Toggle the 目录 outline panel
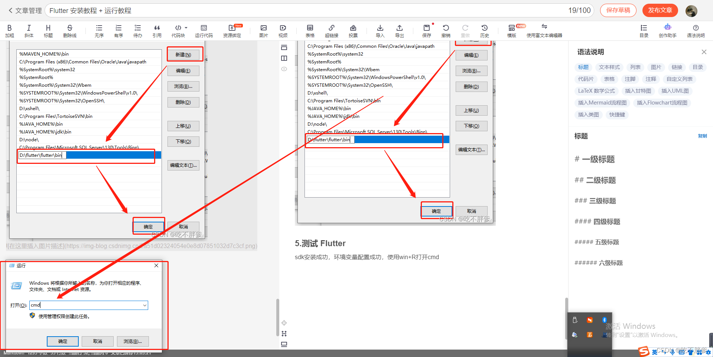Viewport: 713px width, 357px height. (644, 31)
